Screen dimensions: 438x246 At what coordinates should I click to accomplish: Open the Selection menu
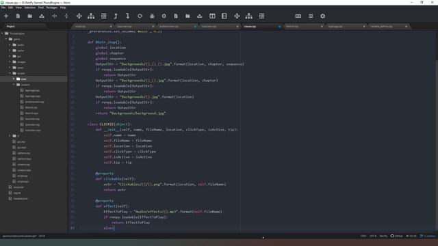tap(29, 8)
